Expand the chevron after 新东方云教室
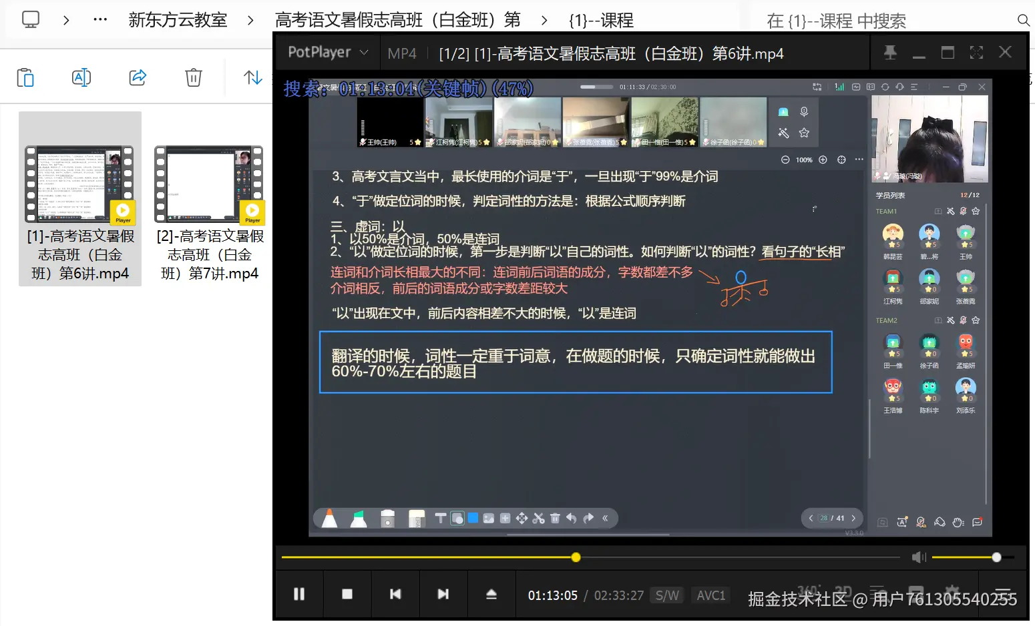Viewport: 1035px width, 626px height. point(250,20)
